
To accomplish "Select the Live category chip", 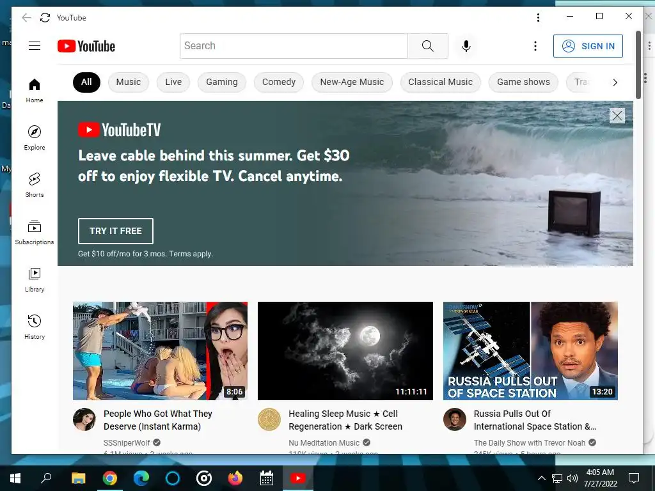I will [x=173, y=82].
